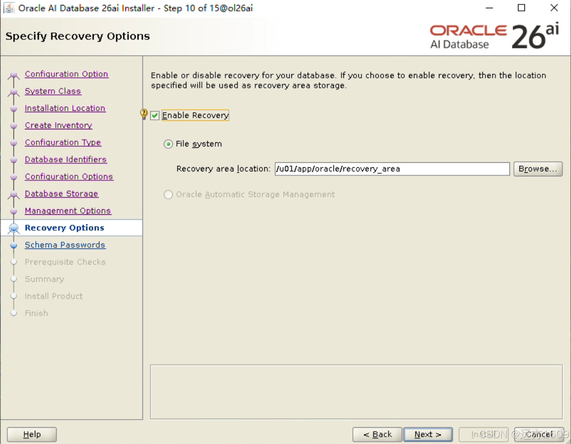Open the Schema Passwords step link
571x444 pixels.
click(x=65, y=245)
